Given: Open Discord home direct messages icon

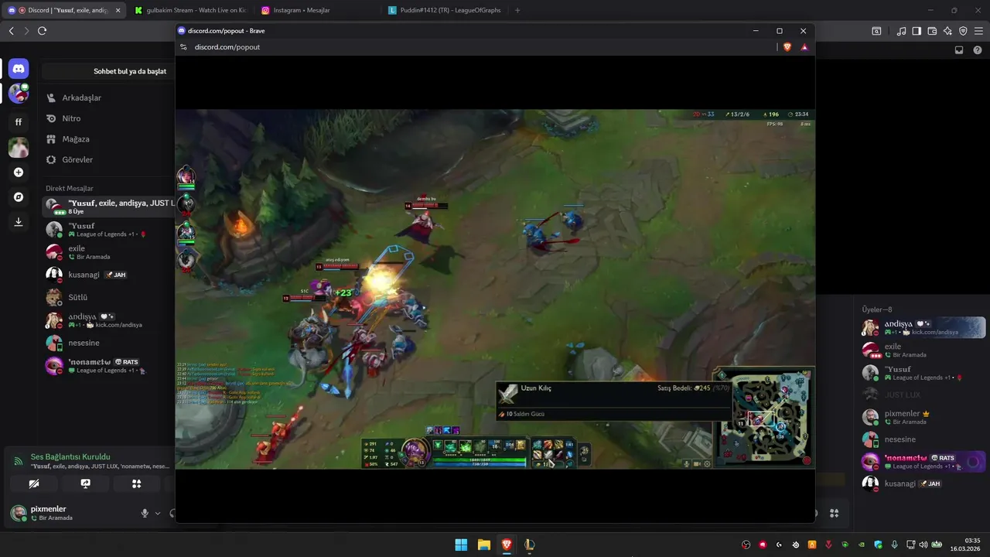Looking at the screenshot, I should [19, 69].
